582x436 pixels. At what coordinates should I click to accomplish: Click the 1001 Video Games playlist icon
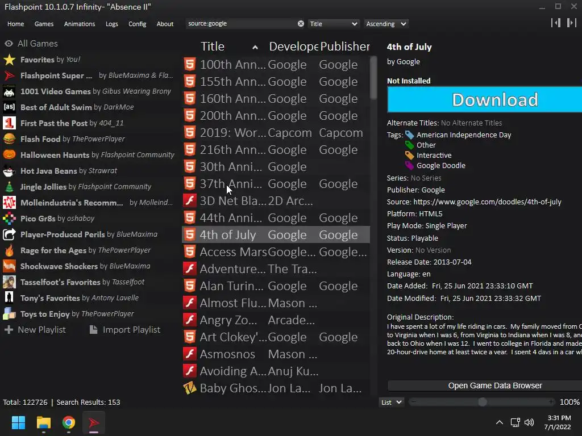click(x=9, y=91)
